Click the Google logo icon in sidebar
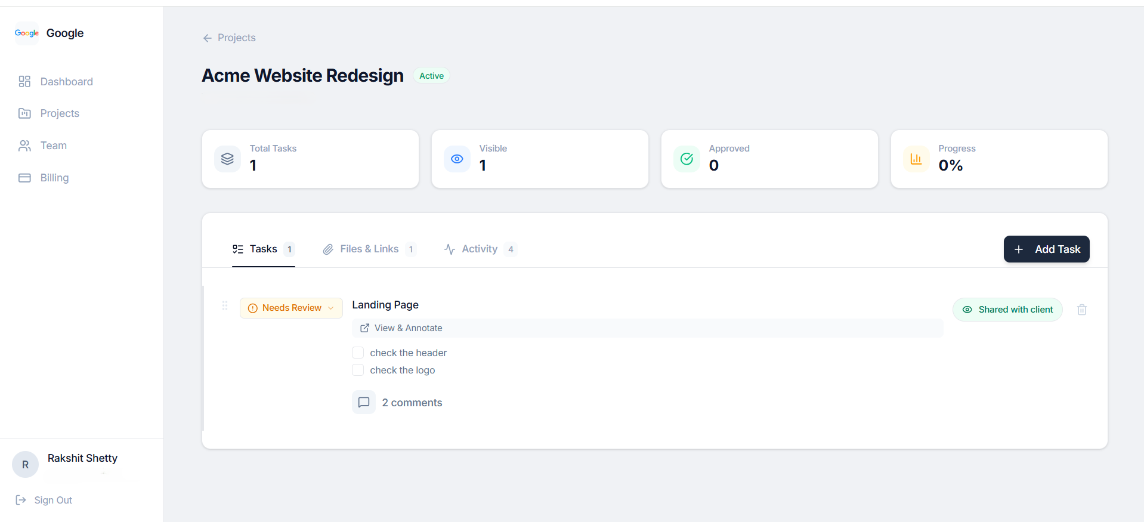1144x522 pixels. coord(27,33)
